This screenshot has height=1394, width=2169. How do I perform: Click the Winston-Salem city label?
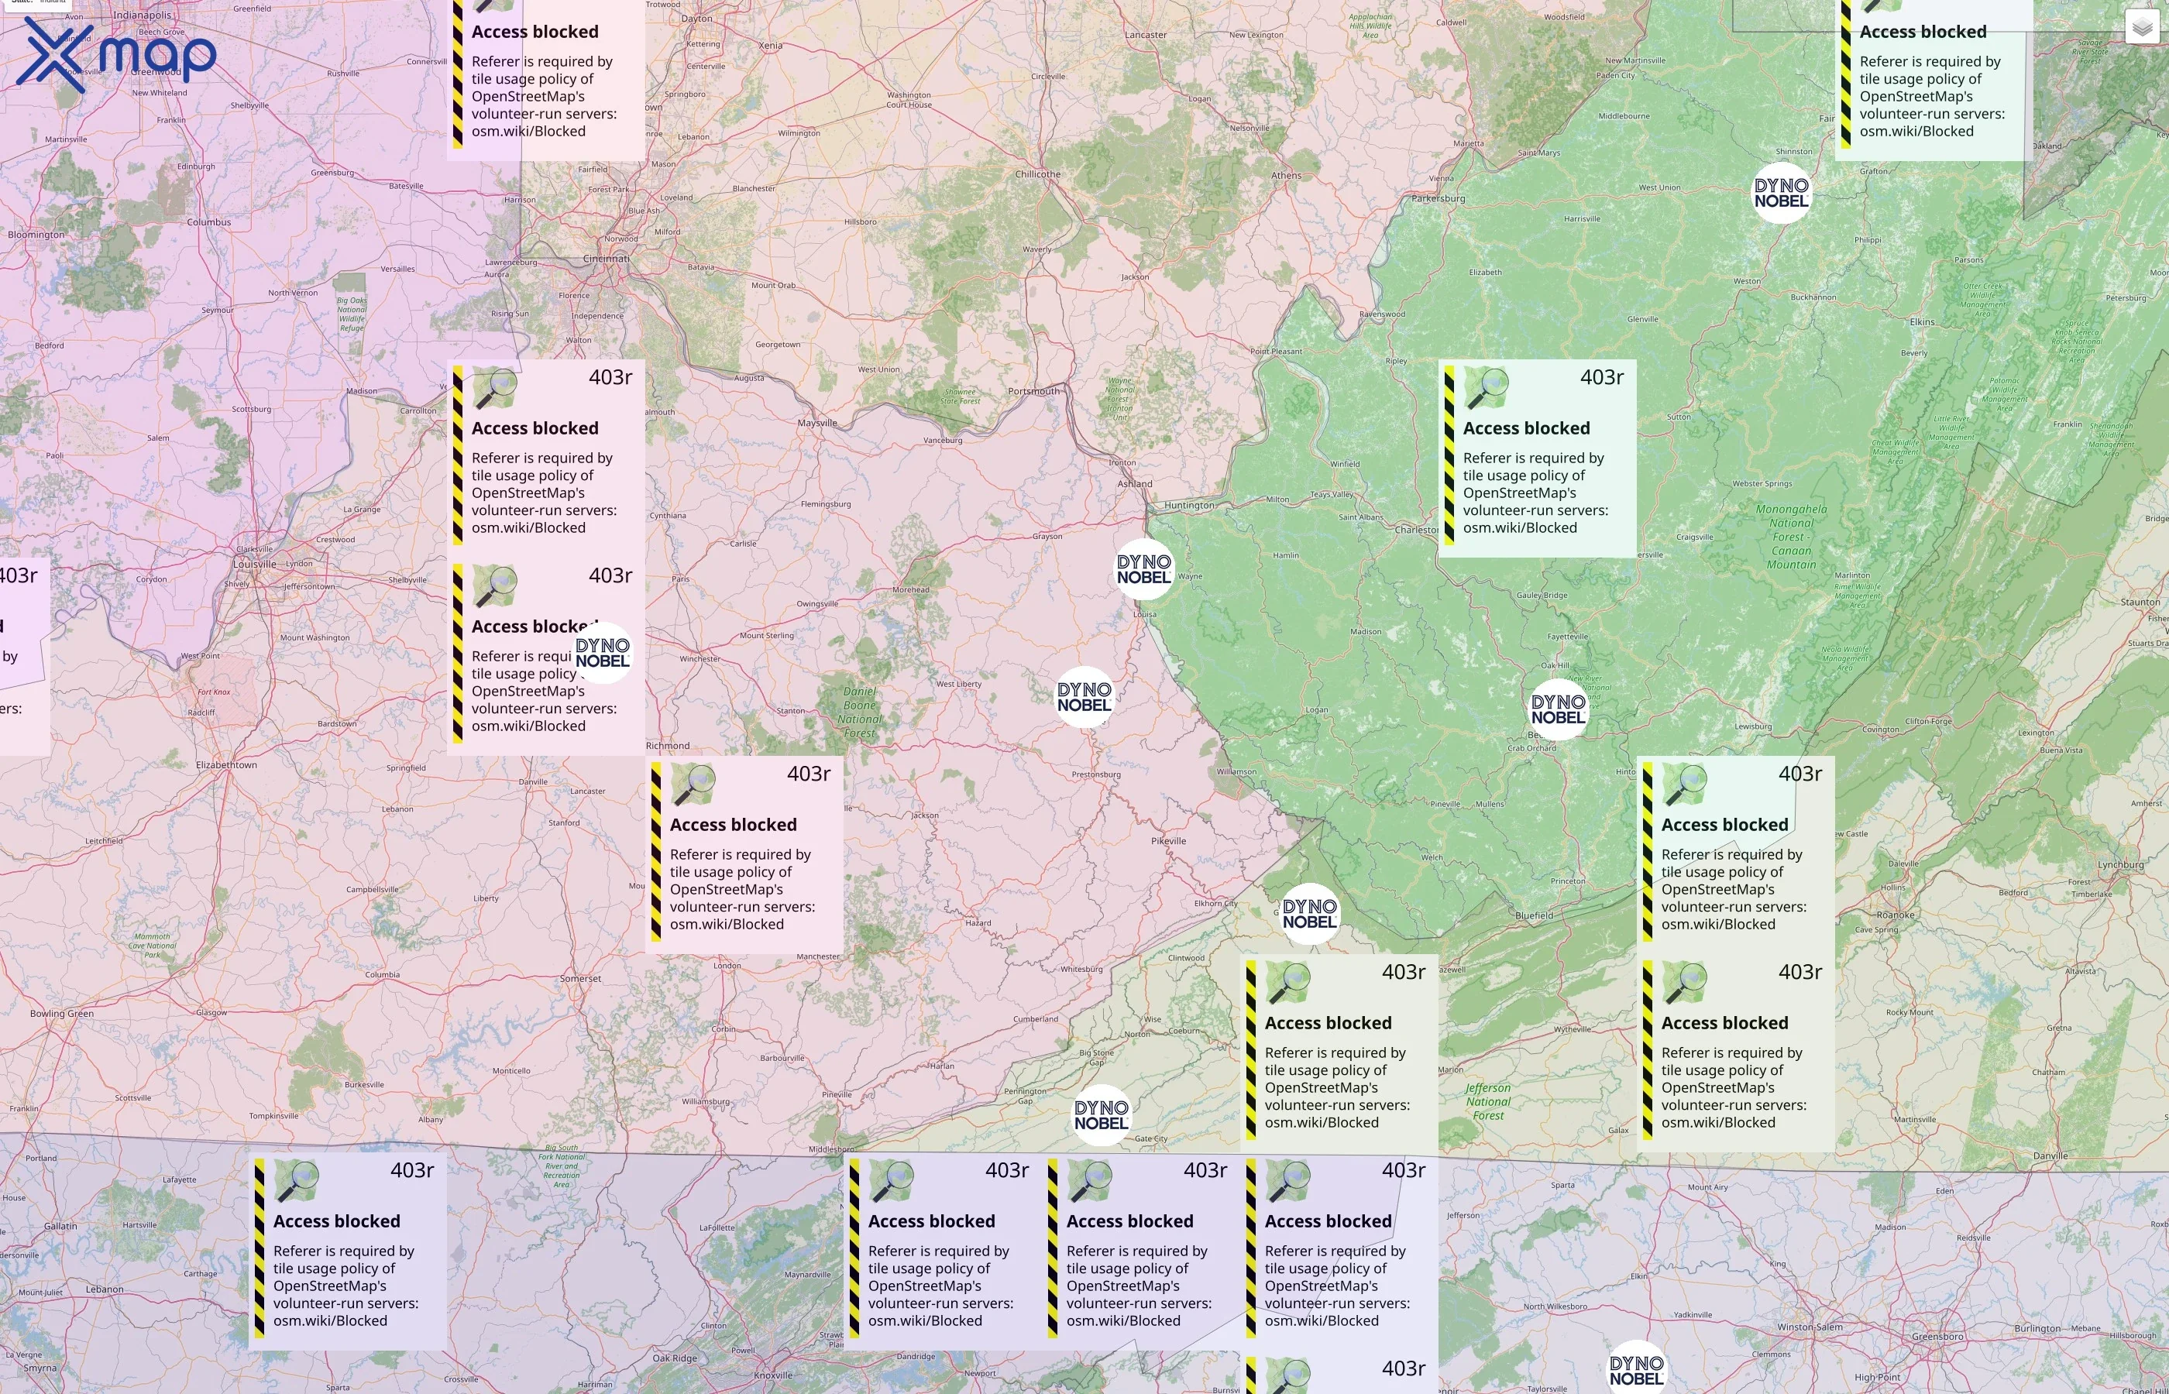[1810, 1327]
